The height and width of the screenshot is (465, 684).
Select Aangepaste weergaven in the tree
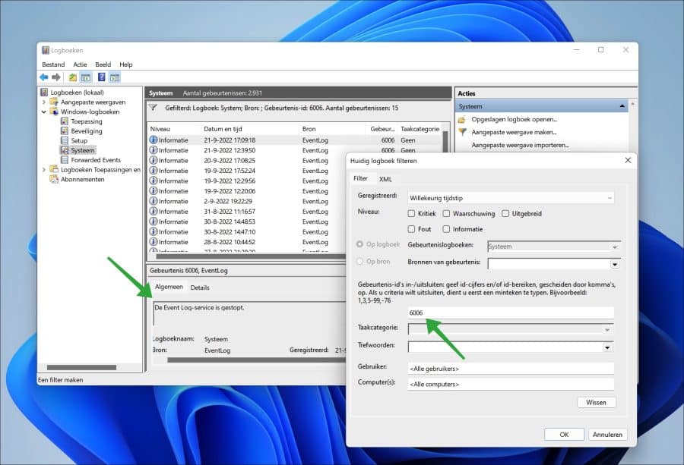point(93,102)
